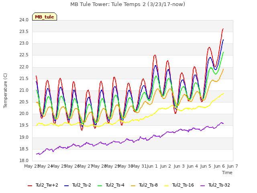257x193 pixels.
Task: Select the Tul2_Ts-4 legend label
Action: click(x=115, y=185)
